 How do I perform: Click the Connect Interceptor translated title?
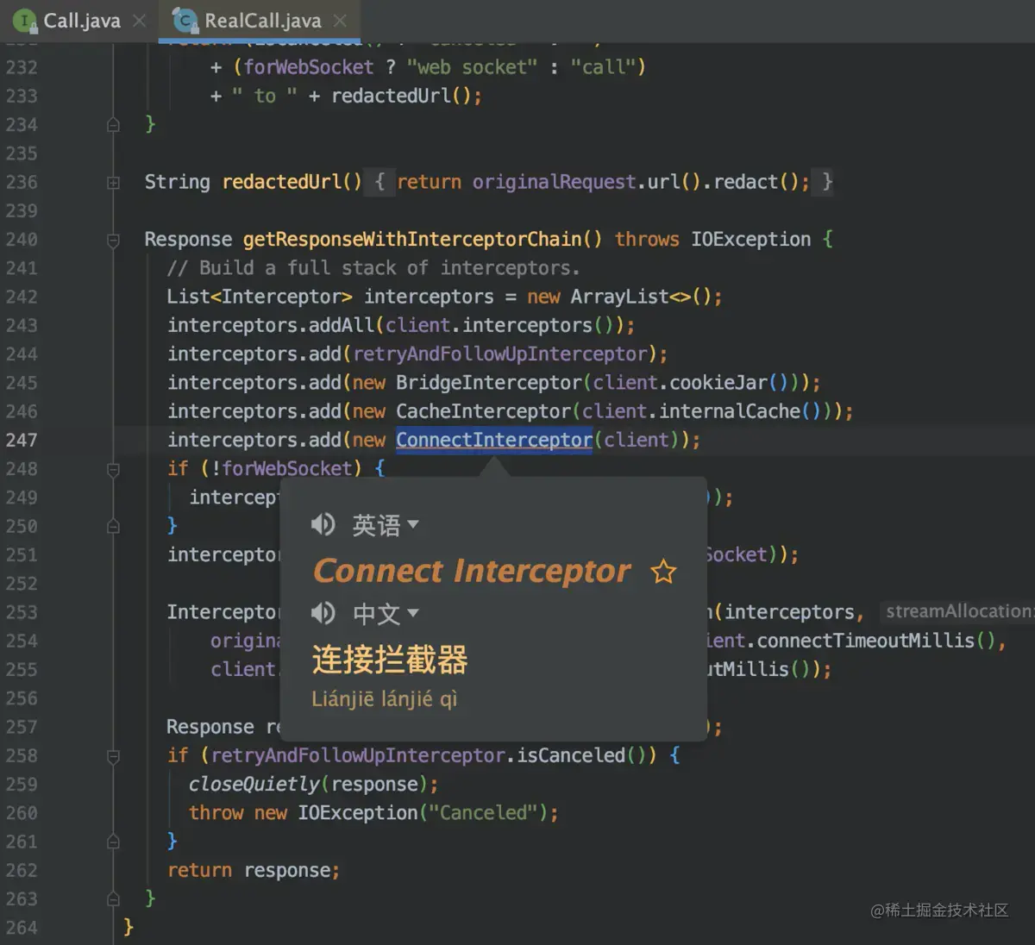click(472, 571)
